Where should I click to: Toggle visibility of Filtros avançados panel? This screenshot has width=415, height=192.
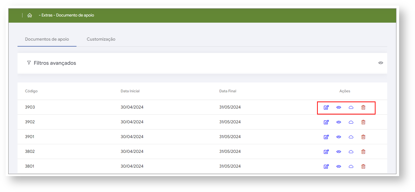[x=381, y=63]
